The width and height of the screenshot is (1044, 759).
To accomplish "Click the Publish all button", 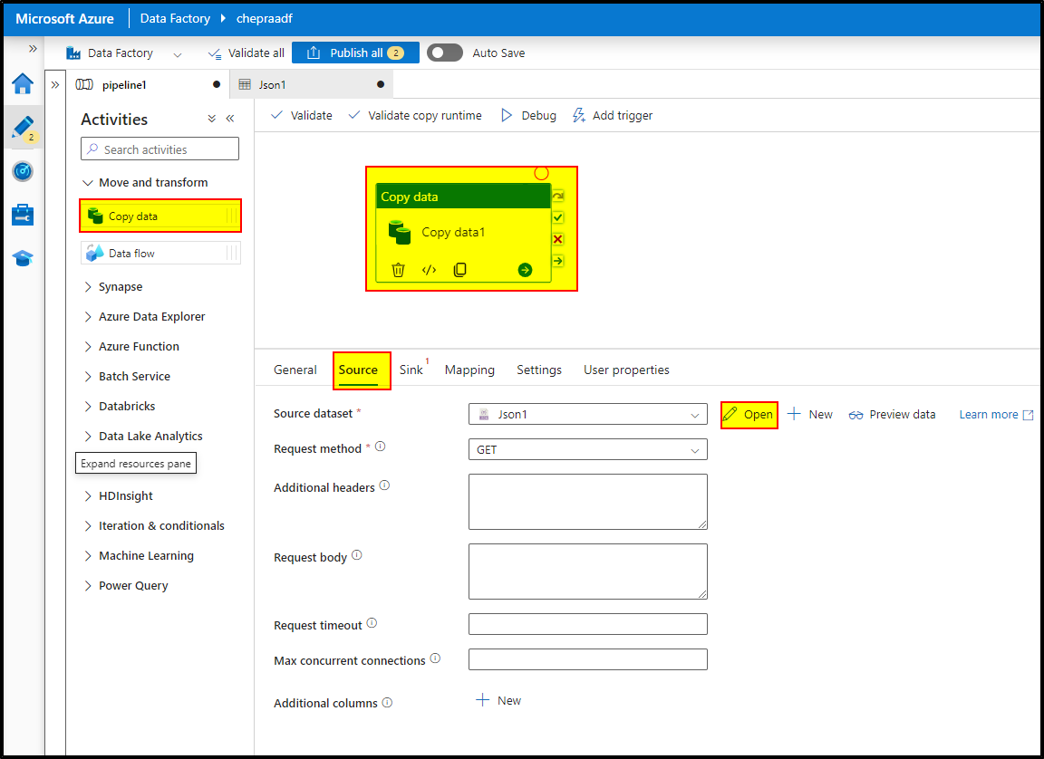I will pos(355,53).
